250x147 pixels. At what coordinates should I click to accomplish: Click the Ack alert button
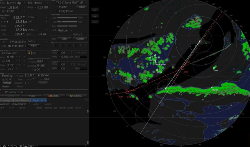32,96
